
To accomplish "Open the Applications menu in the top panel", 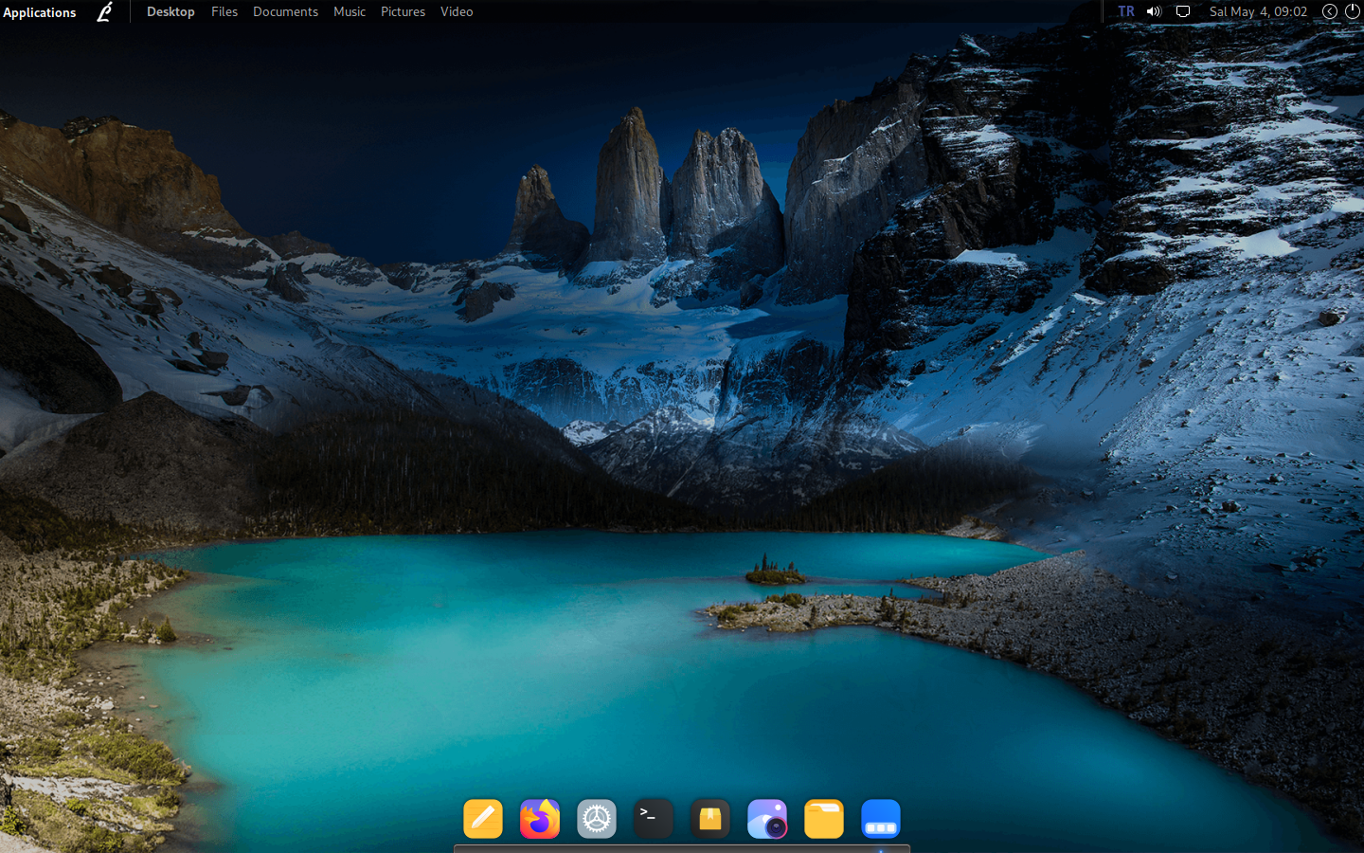I will tap(39, 12).
